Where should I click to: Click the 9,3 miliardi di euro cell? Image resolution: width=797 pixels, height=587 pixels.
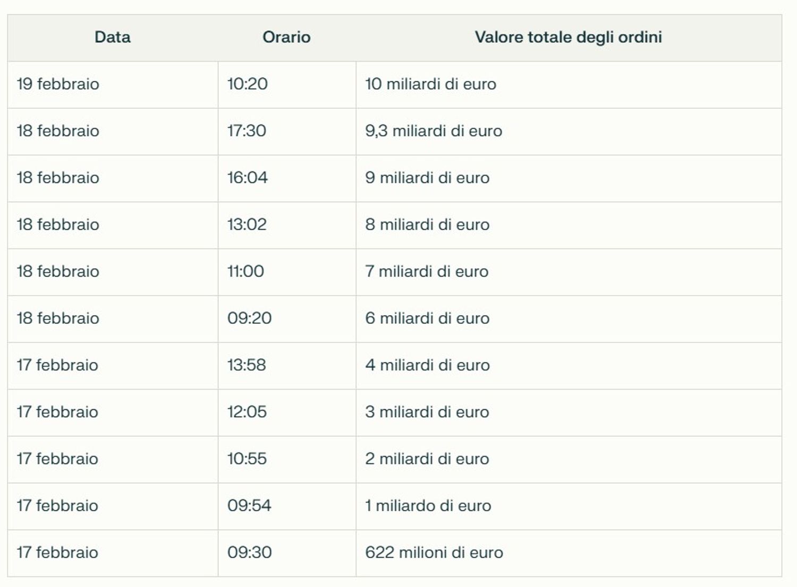pyautogui.click(x=434, y=131)
